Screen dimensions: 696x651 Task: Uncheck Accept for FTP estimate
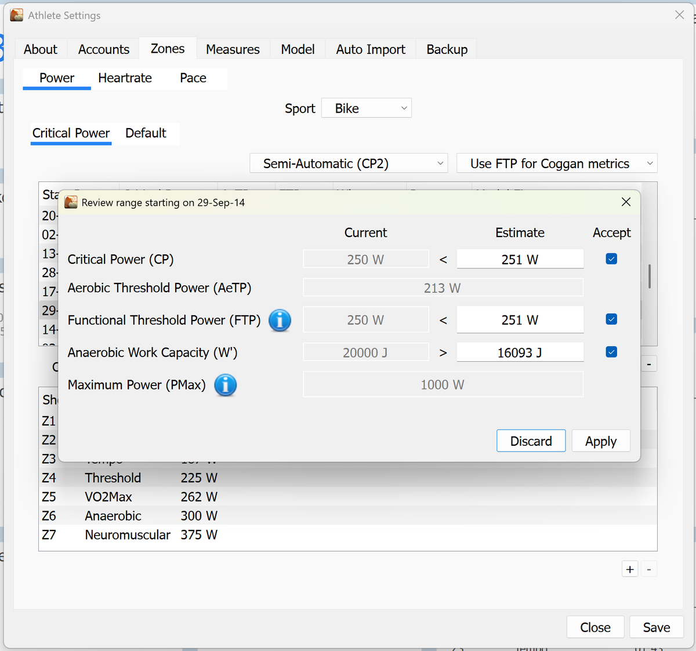[611, 319]
